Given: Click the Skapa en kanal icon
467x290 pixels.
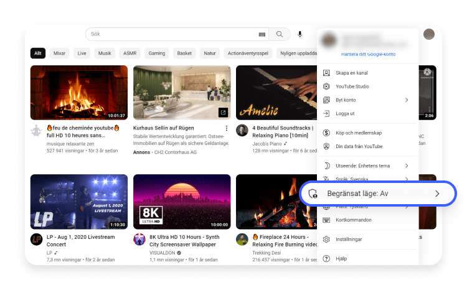Looking at the screenshot, I should 326,73.
